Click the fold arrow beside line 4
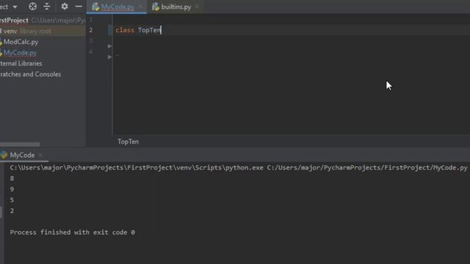The image size is (470, 264). coord(109,57)
